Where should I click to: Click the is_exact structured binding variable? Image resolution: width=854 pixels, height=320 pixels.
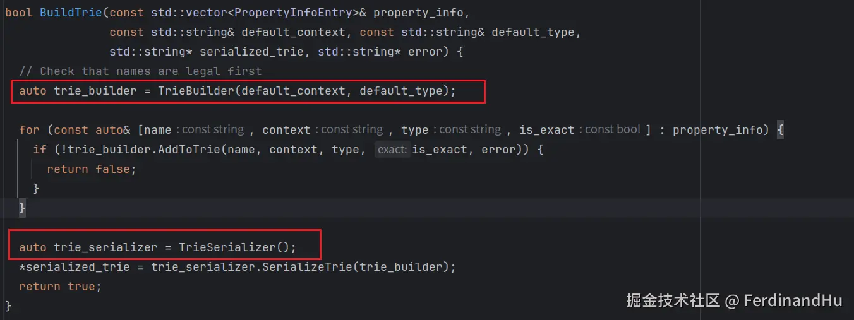546,129
